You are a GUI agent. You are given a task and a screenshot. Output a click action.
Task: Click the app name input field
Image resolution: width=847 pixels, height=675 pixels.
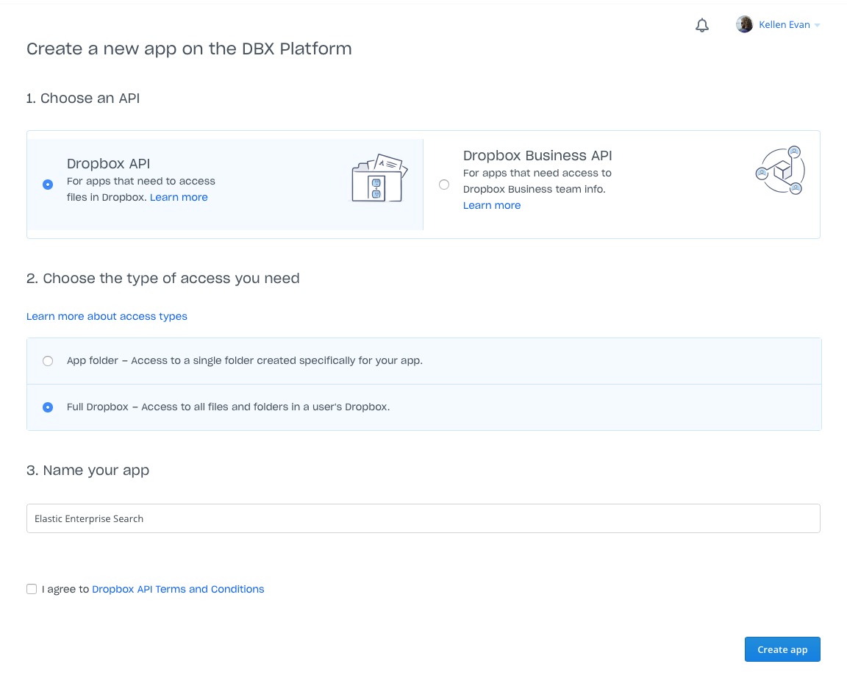pos(423,518)
